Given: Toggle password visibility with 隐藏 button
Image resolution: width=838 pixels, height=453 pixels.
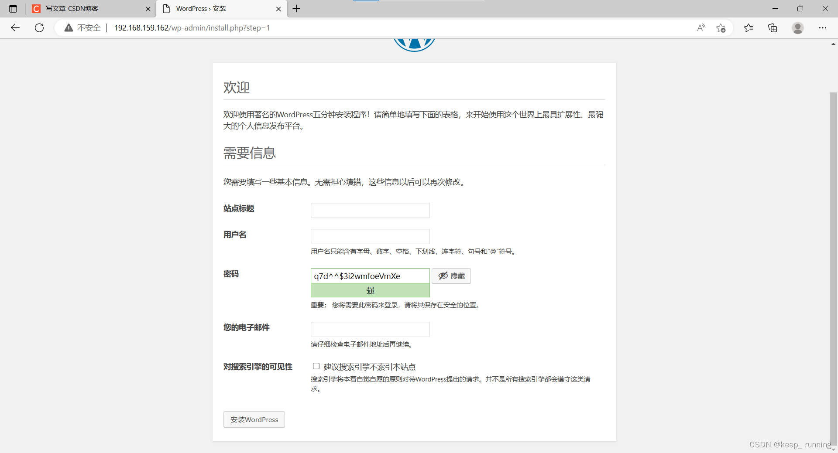Looking at the screenshot, I should [451, 276].
